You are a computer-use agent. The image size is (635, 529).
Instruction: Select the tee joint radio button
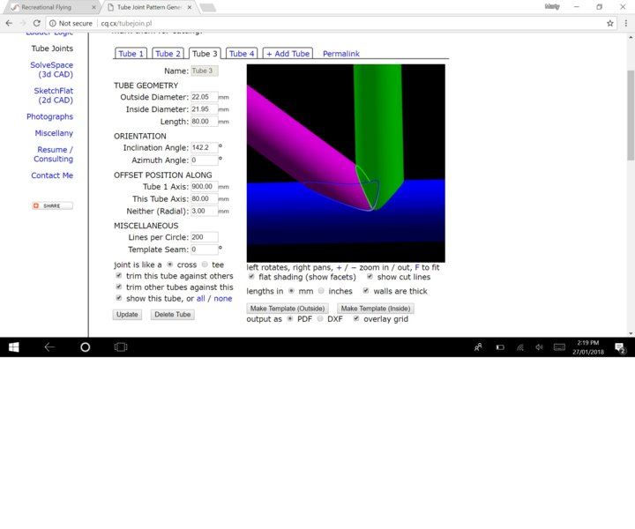point(205,264)
